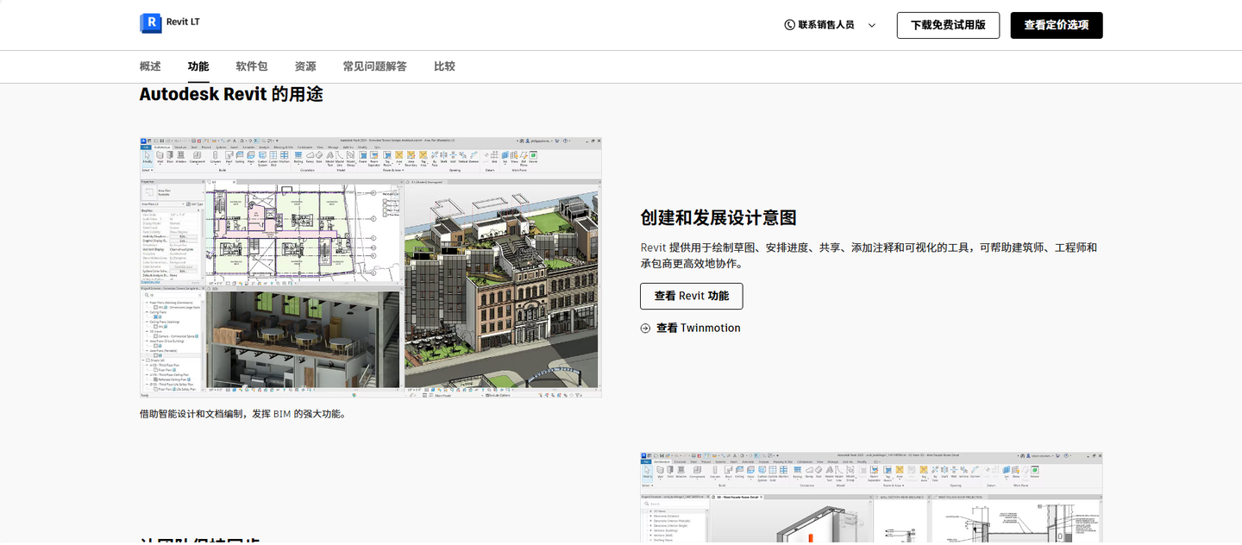Open the 软件包 tab
Viewport: 1242px width, 545px height.
tap(252, 66)
